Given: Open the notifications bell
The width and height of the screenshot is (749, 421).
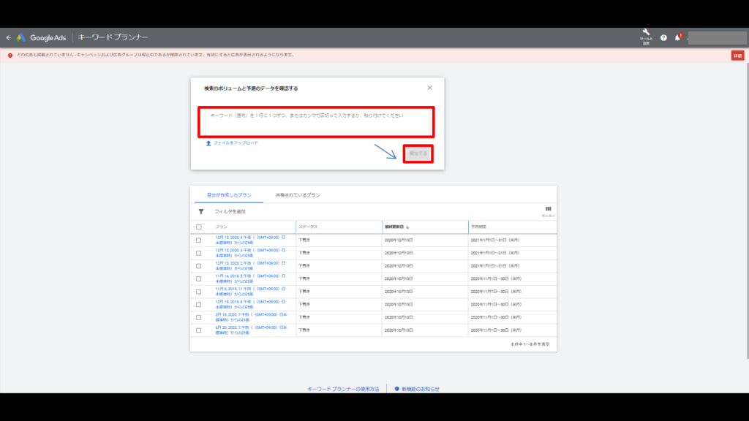Looking at the screenshot, I should point(677,37).
